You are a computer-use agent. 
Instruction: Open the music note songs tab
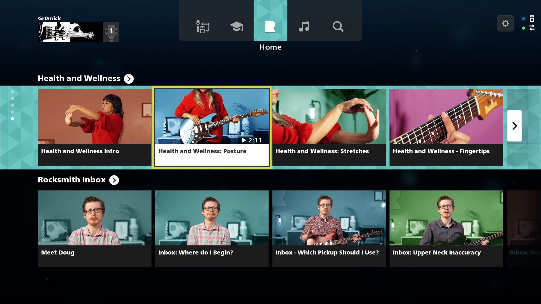pyautogui.click(x=304, y=26)
